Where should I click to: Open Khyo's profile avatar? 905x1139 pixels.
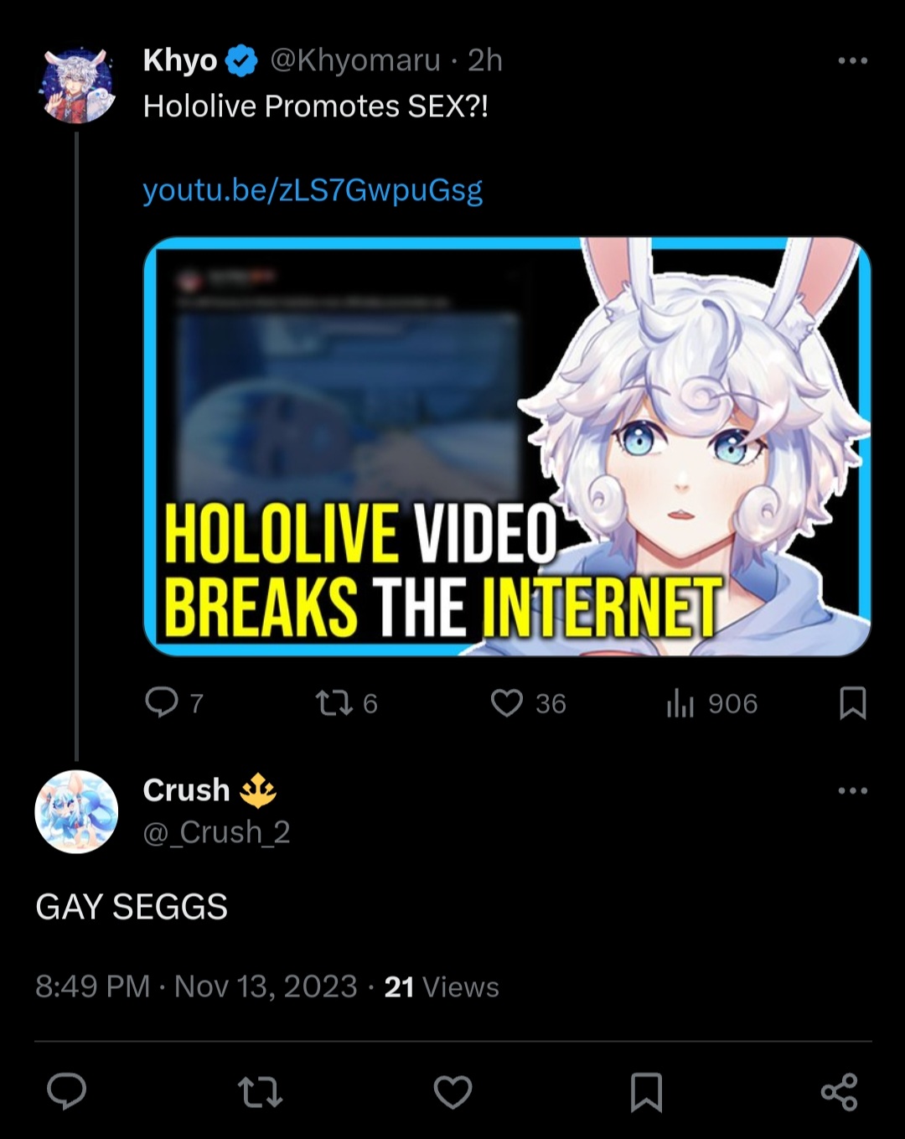point(78,85)
